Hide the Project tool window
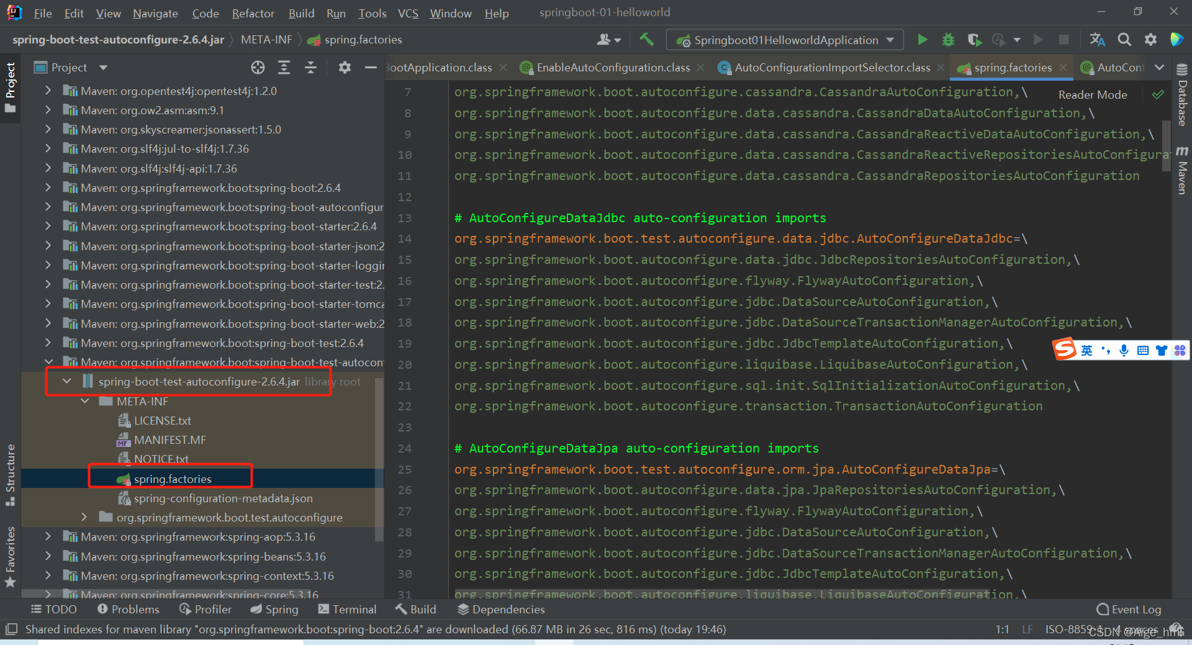This screenshot has width=1192, height=645. [x=371, y=68]
